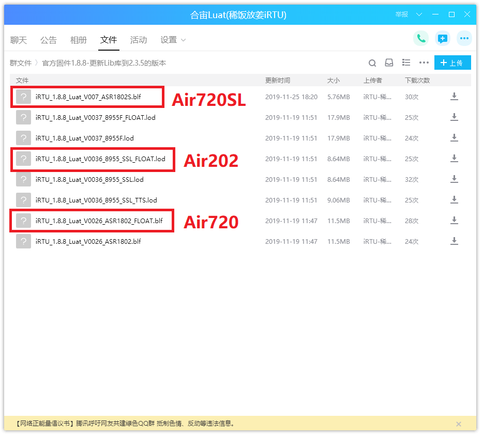Download iRTU_1.8.8_Luat_V0037_8955F_FLOAT.lod
Screen dimensions: 483x437
point(454,117)
